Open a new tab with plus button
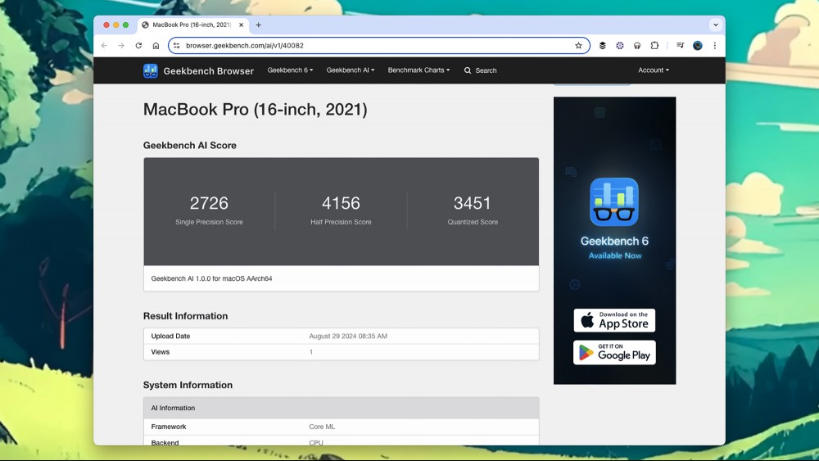Screen dimensions: 819x461 [x=258, y=25]
